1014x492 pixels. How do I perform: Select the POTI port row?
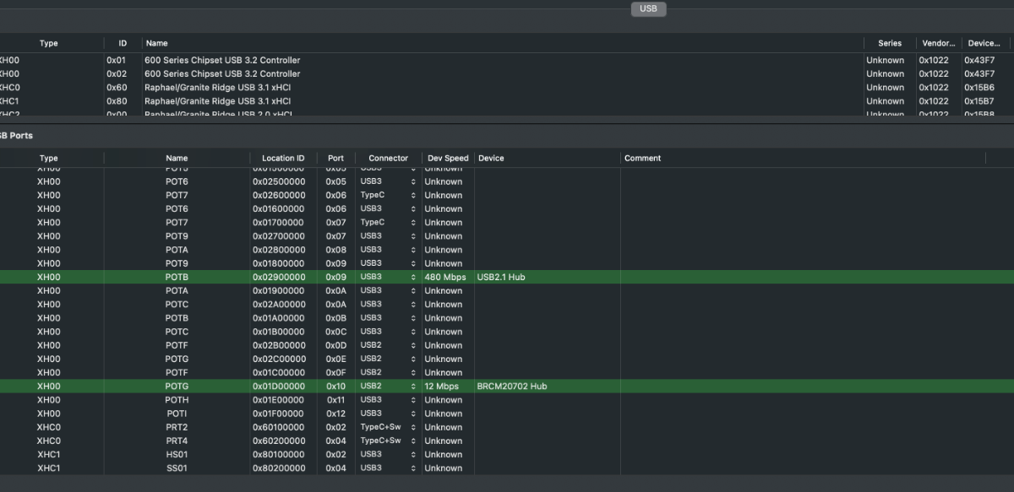point(177,414)
